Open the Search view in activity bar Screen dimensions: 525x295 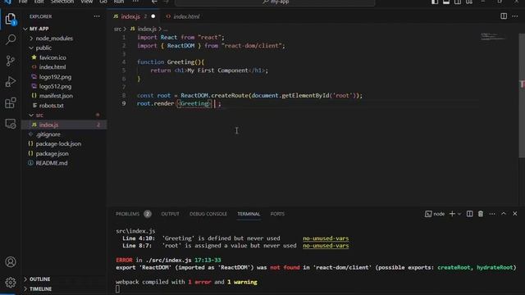(x=11, y=40)
